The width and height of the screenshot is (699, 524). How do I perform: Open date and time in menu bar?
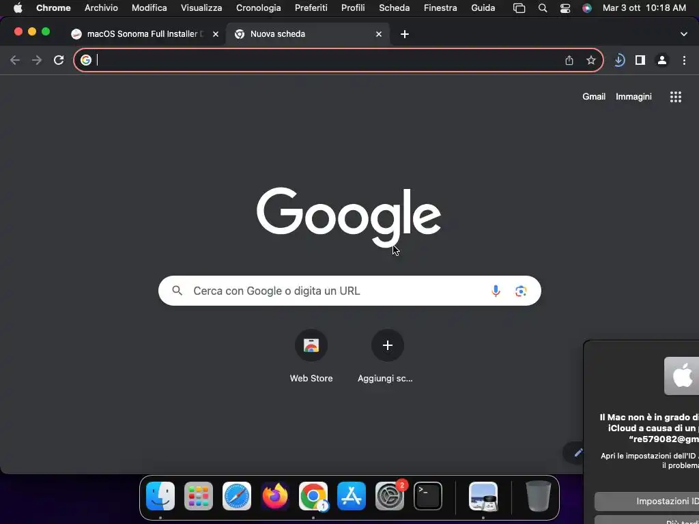click(644, 8)
